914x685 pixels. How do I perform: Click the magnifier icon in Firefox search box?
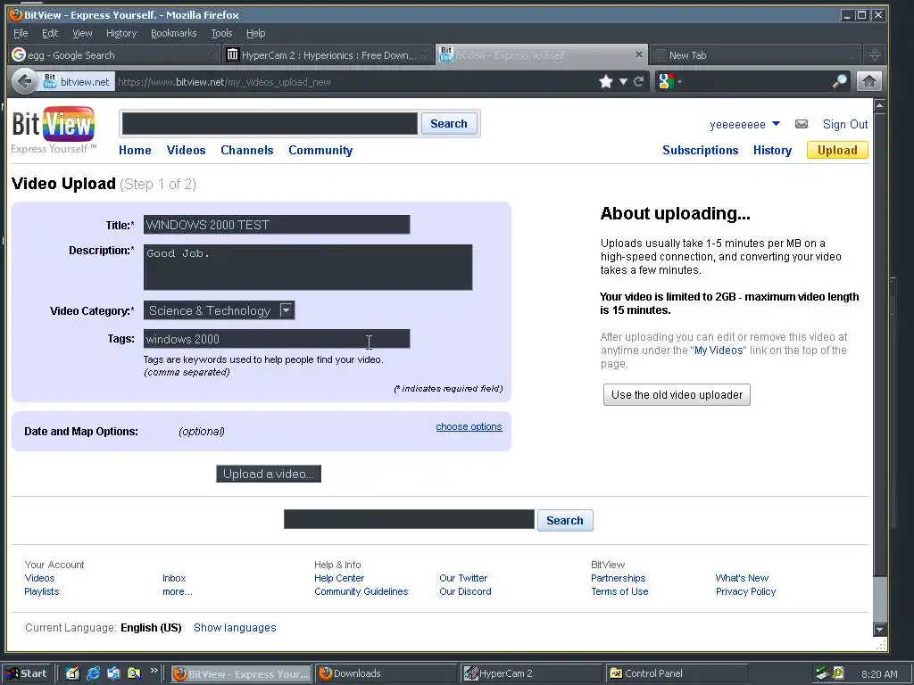click(839, 81)
